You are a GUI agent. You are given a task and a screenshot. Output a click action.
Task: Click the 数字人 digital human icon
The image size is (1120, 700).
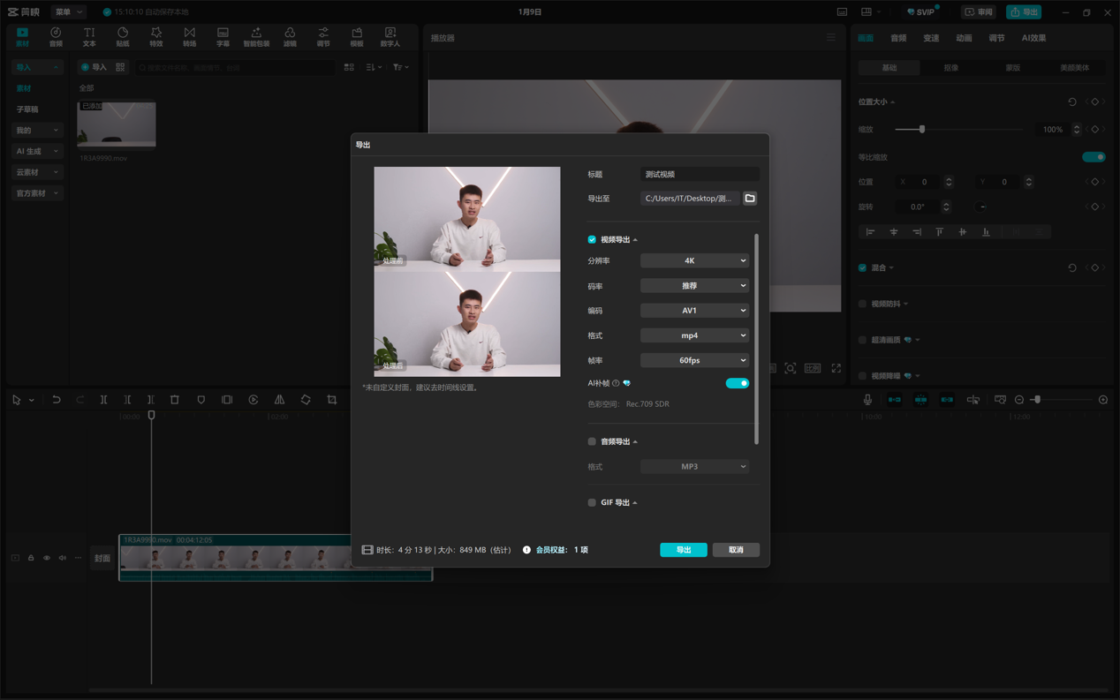[390, 37]
